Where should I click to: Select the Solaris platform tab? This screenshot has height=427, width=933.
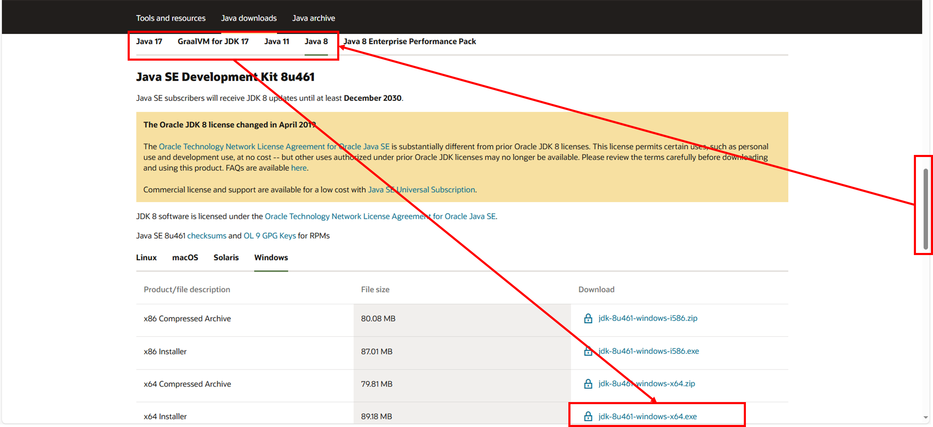click(226, 258)
